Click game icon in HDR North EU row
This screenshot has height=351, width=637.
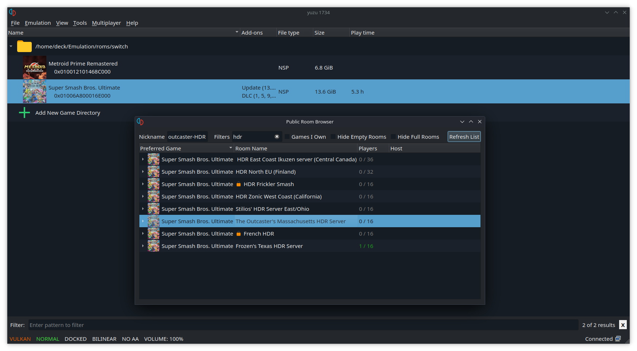click(x=154, y=172)
